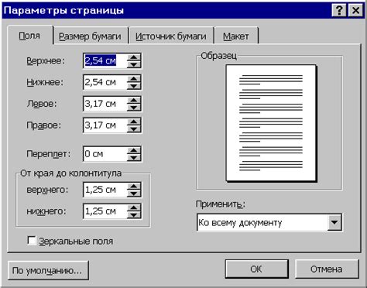This screenshot has height=288, width=367.
Task: Decrease the Нижнее margin with down arrow
Action: [x=134, y=86]
